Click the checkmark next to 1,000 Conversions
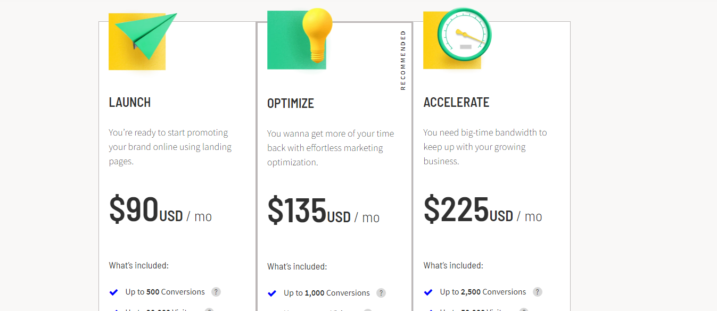 pos(272,293)
